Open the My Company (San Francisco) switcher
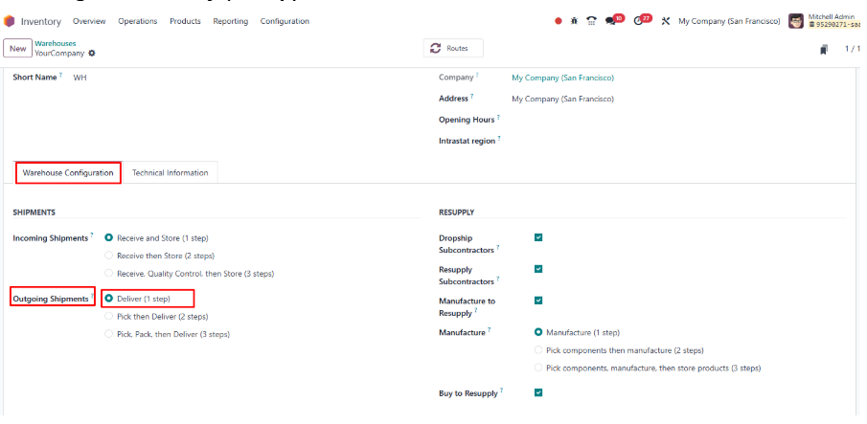This screenshot has height=424, width=867. pos(728,21)
